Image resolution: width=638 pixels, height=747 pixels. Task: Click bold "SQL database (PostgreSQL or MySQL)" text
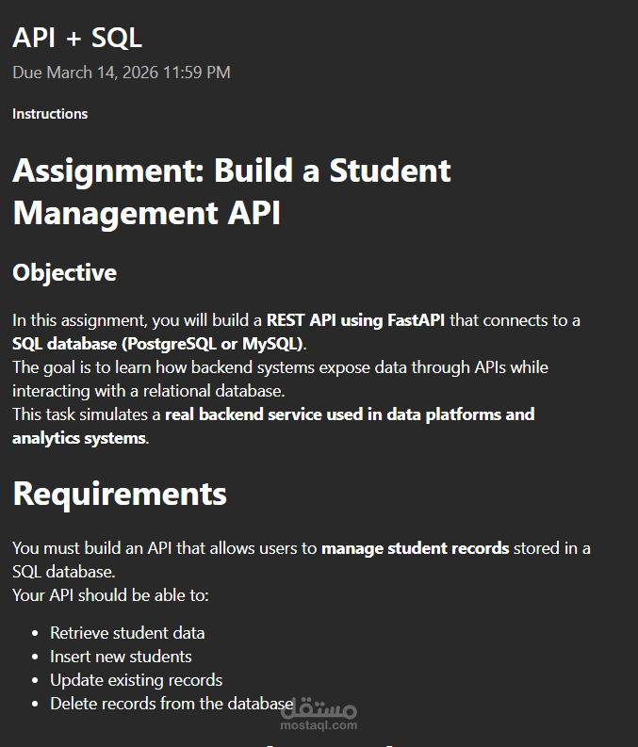point(158,343)
